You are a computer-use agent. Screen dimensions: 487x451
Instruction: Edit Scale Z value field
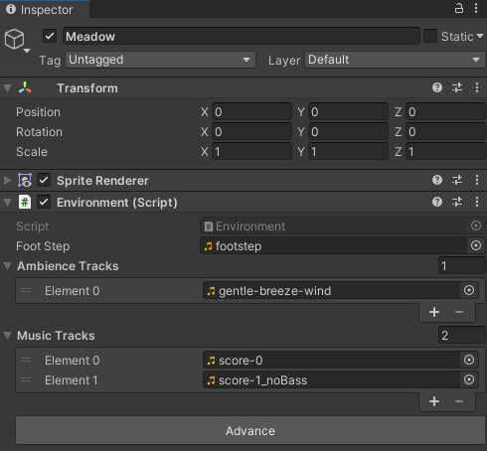click(446, 151)
